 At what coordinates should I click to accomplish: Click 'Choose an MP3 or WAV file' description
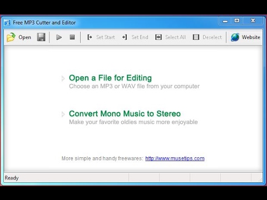134,86
